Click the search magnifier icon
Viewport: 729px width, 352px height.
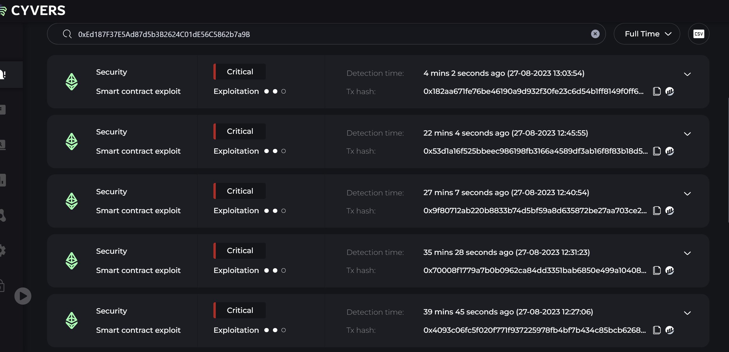pos(67,34)
